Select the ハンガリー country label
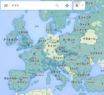104x95 pixels. [x=71, y=60]
